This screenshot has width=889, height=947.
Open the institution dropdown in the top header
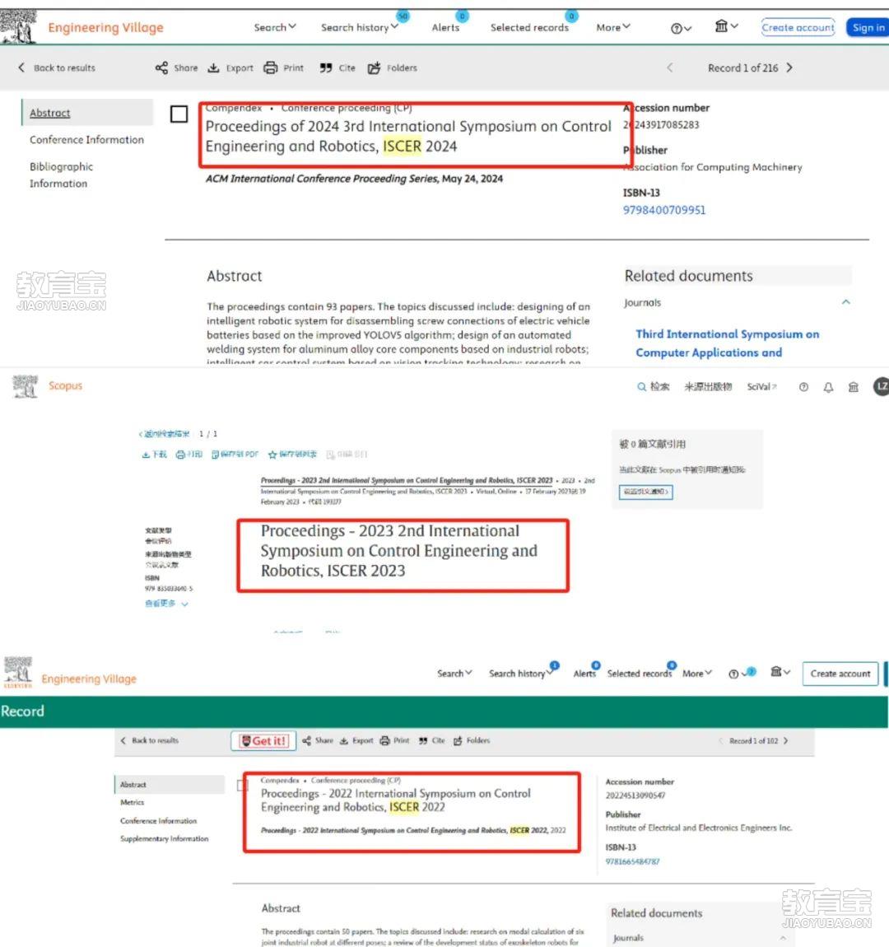pyautogui.click(x=727, y=26)
